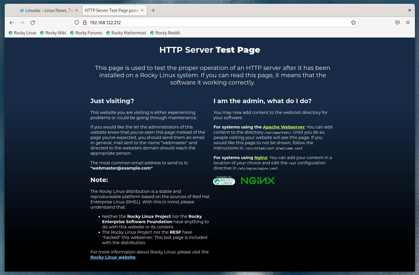
Task: Bookmark this page with the star
Action: click(x=353, y=22)
